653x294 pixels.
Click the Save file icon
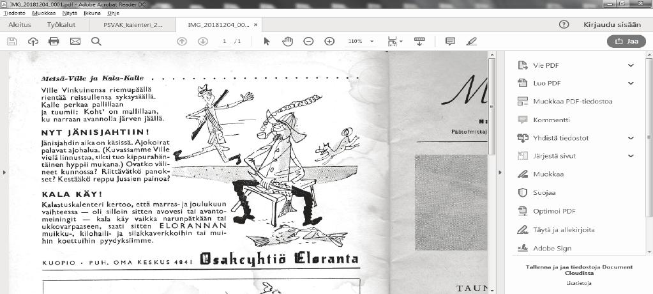coord(12,42)
